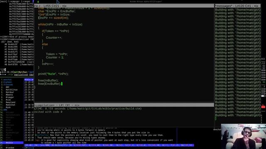Open the #beets channel buffer

[9, 95]
